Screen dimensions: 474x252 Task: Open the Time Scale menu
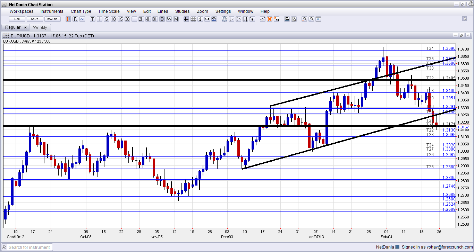tap(109, 11)
